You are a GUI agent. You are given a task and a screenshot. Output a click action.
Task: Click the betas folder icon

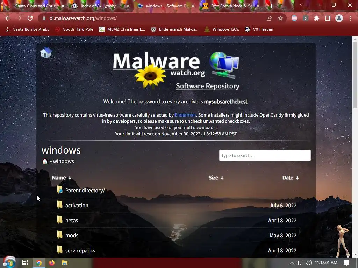[59, 220]
